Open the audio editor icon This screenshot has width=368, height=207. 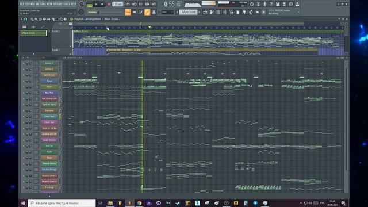[x=258, y=4]
